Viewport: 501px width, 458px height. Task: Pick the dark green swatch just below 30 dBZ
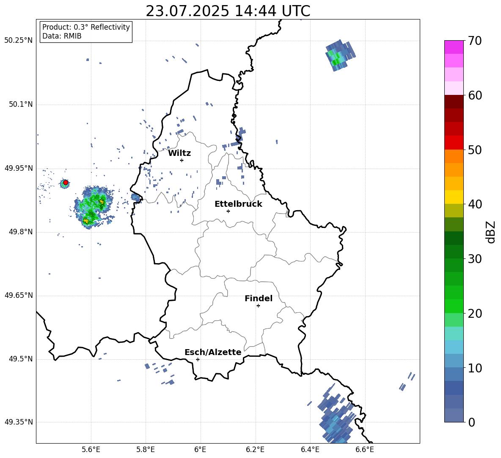coord(454,265)
